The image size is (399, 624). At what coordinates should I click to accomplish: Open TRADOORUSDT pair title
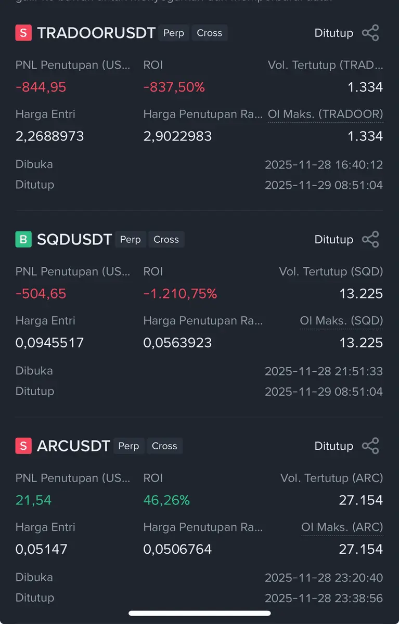[x=96, y=33]
